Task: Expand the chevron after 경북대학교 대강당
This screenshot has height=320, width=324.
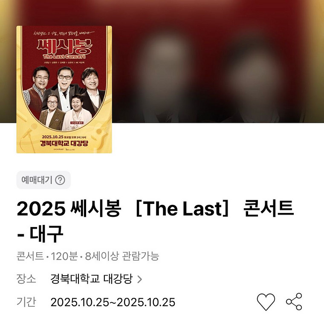Action: (x=140, y=279)
